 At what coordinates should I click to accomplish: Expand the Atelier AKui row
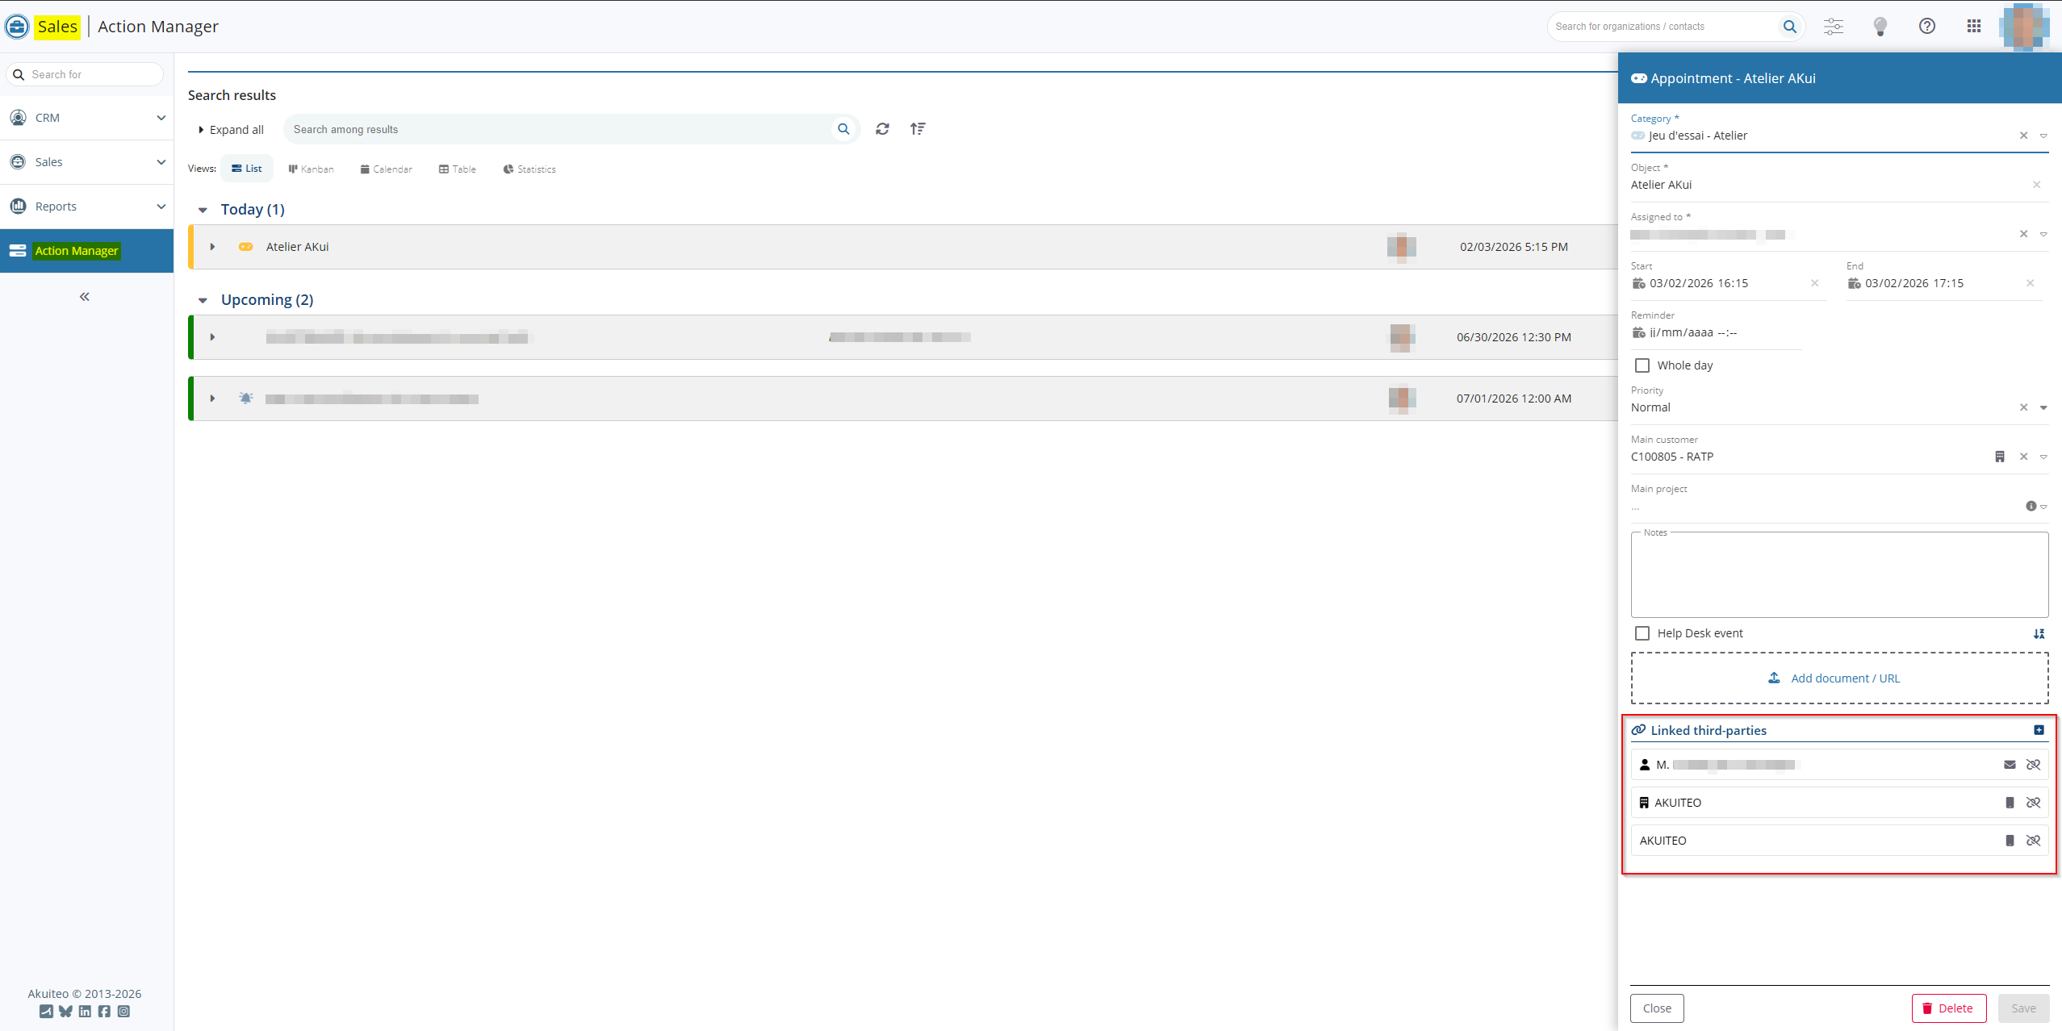pos(212,247)
